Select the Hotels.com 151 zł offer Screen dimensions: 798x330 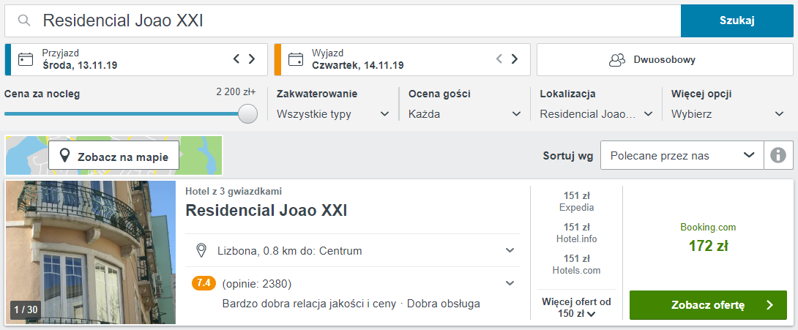pos(576,264)
